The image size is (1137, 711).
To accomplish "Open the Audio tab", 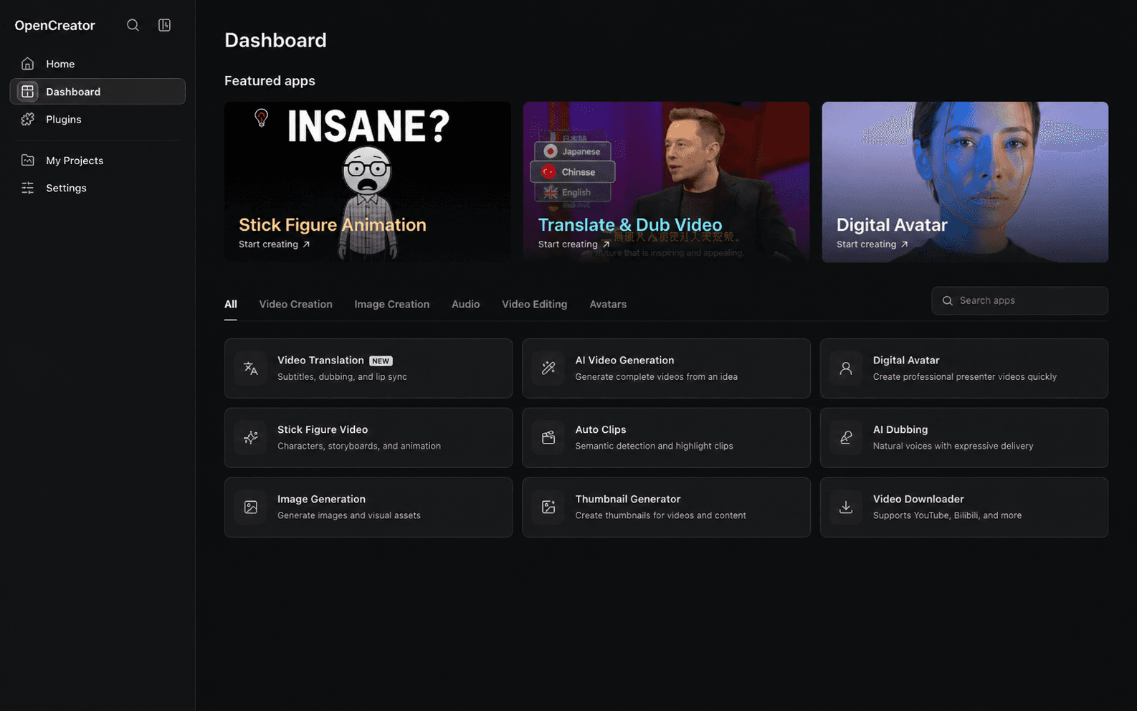I will [465, 305].
